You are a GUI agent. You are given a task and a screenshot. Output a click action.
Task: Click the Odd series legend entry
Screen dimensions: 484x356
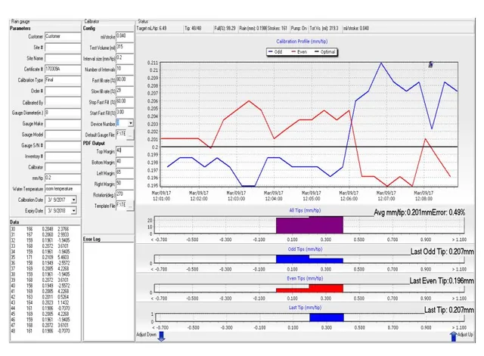pos(275,52)
